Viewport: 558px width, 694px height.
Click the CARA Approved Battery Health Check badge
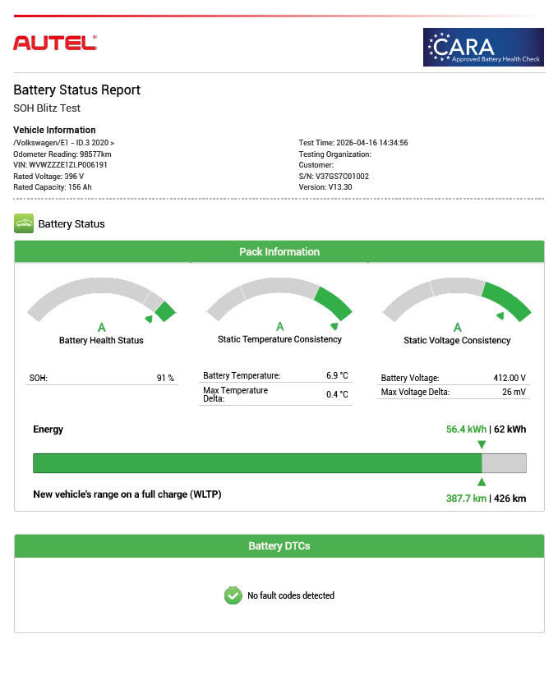(x=483, y=47)
